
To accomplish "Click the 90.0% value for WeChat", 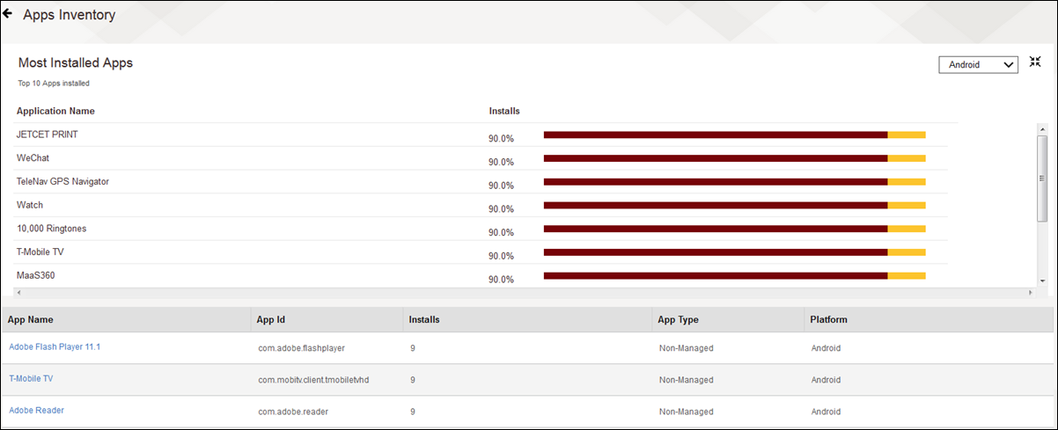I will pos(502,162).
